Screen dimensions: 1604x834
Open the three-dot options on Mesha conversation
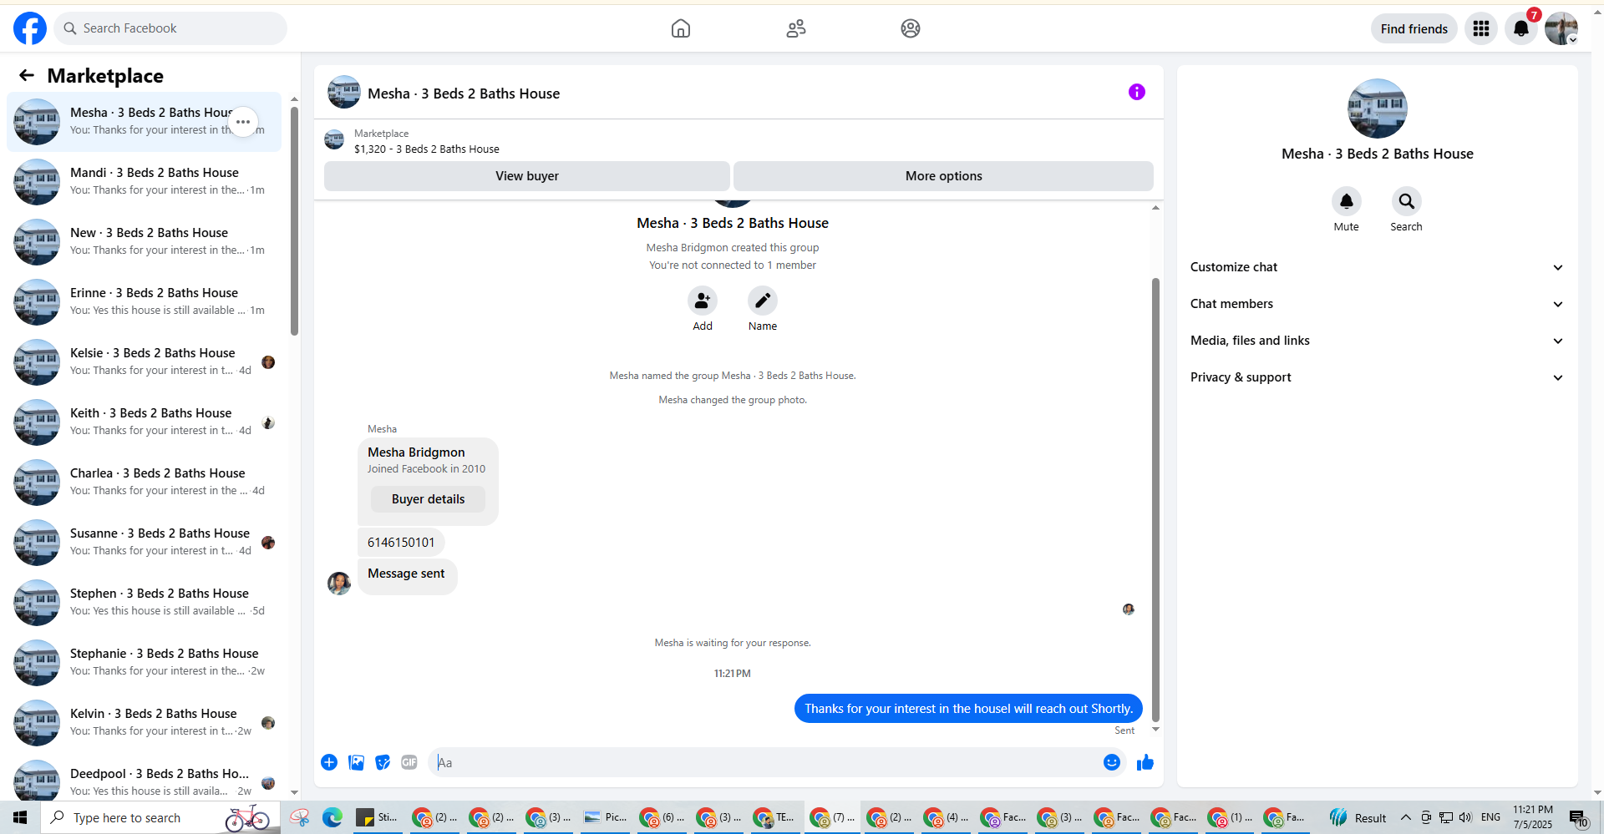click(243, 122)
